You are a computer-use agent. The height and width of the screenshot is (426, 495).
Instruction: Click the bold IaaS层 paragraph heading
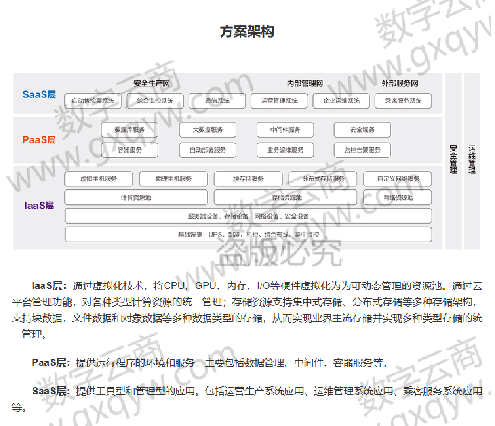tap(49, 286)
